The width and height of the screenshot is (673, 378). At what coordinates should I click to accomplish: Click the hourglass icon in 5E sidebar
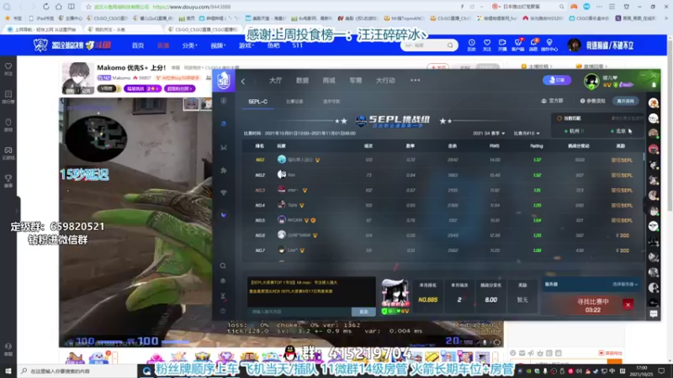click(x=223, y=297)
